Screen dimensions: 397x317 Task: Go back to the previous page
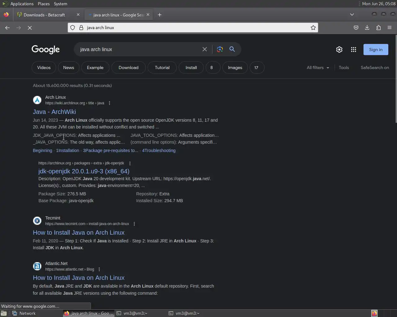tap(7, 28)
